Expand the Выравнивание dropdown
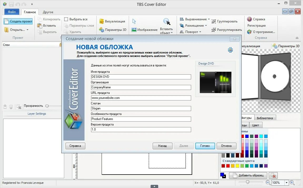The height and width of the screenshot is (188, 303). point(209,19)
